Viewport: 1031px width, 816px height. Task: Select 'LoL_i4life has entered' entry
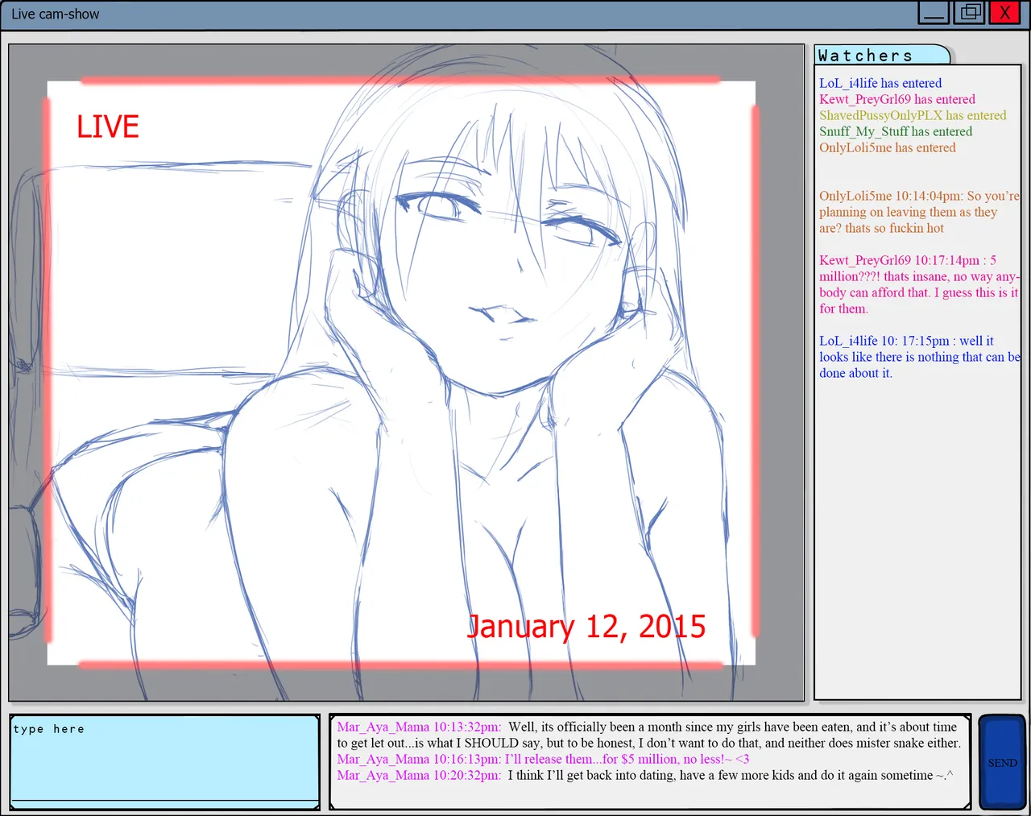880,83
